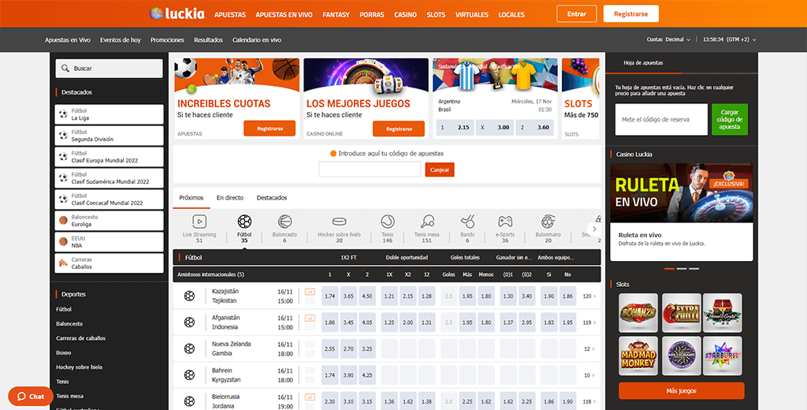Click the Luckia logo
Screen dimensions: 807x410
[177, 14]
